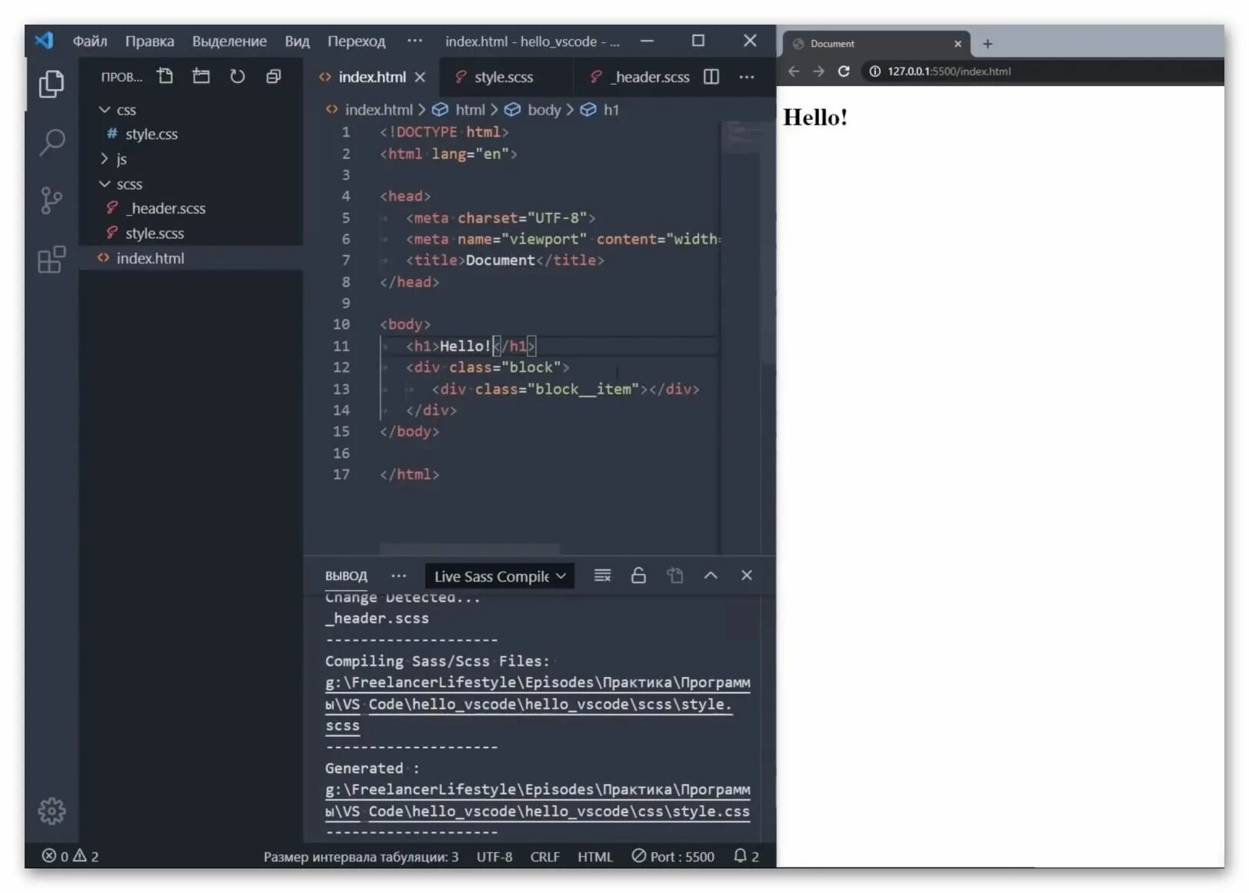This screenshot has width=1249, height=893.
Task: Maximize the output panel
Action: pos(711,576)
